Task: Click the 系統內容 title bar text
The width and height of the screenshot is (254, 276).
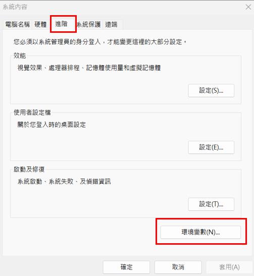Action: (x=15, y=7)
